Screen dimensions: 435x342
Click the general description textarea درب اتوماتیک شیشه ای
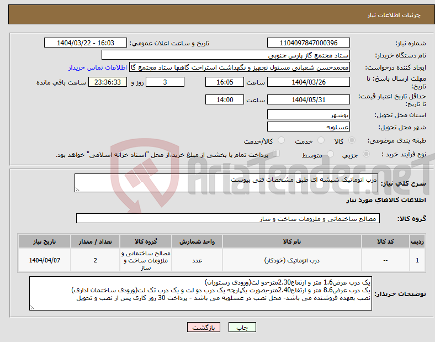(226, 183)
